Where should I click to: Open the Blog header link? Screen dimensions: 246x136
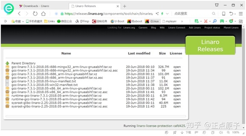pyautogui.click(x=153, y=28)
